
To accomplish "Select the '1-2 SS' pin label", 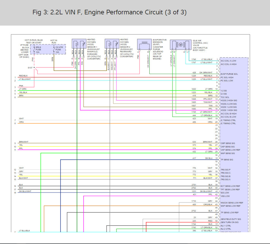I will point(224,91).
